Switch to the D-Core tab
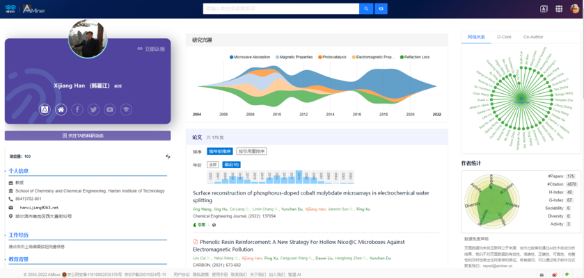This screenshot has height=278, width=584. 504,37
